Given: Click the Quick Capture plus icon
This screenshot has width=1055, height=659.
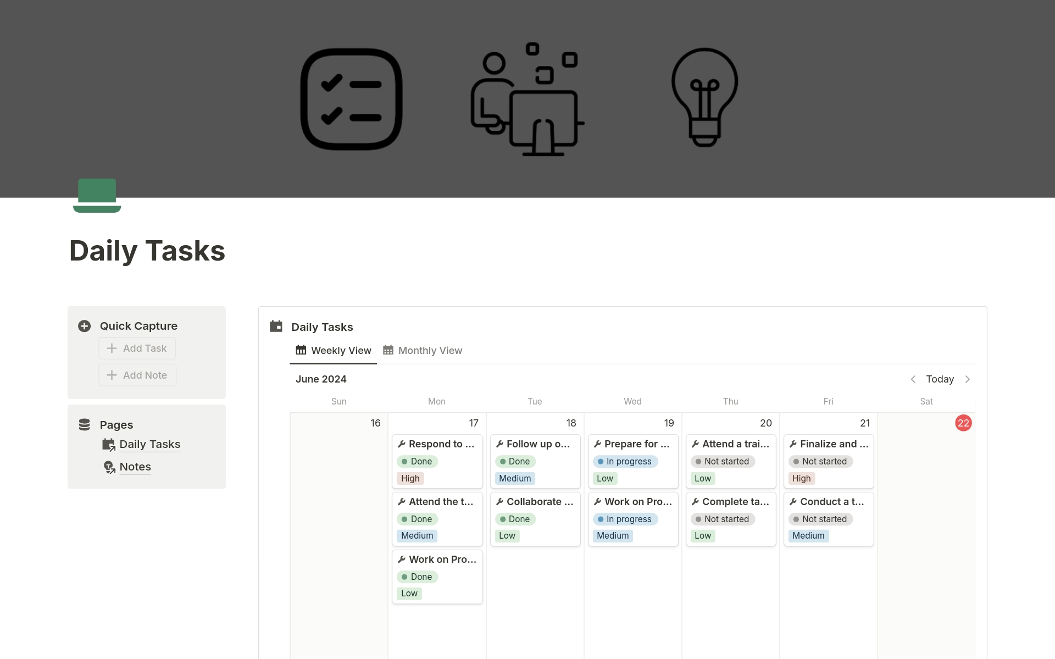Looking at the screenshot, I should click(84, 325).
